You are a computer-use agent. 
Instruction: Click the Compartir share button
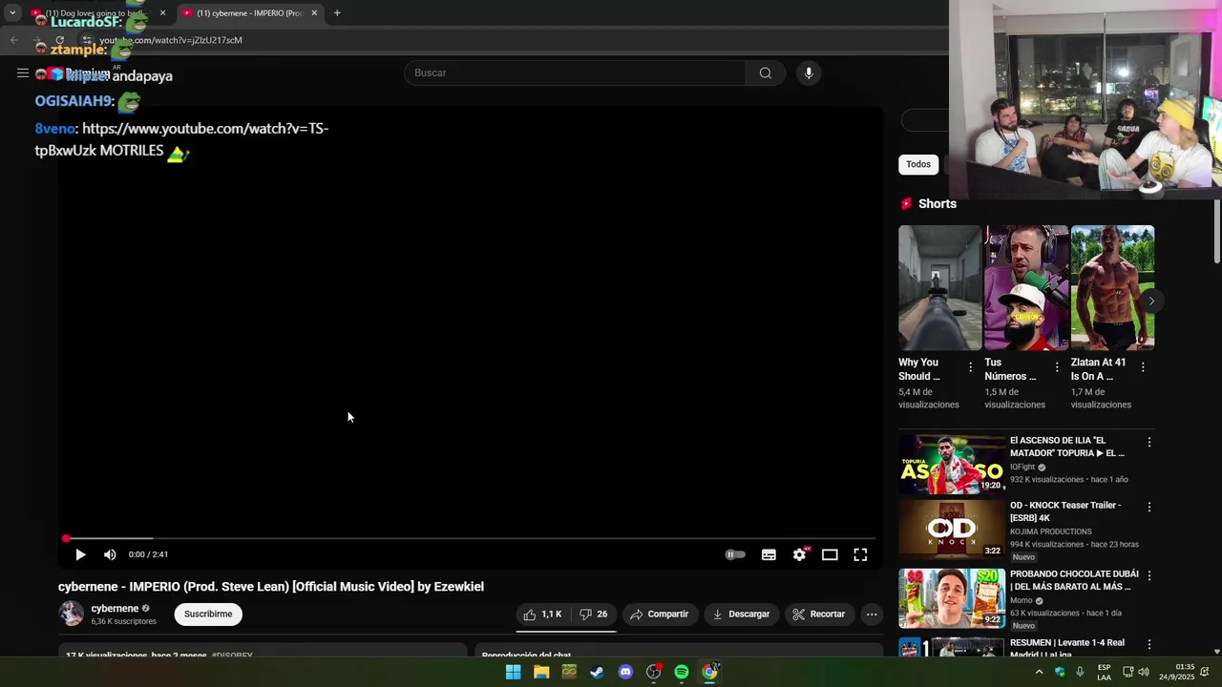[x=659, y=614]
